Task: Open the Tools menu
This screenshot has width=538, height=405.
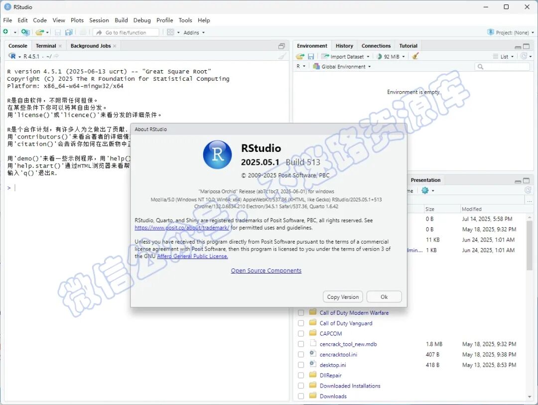Action: (x=185, y=20)
